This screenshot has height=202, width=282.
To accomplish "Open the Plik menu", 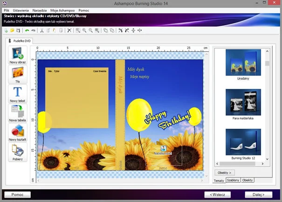I will (x=7, y=10).
